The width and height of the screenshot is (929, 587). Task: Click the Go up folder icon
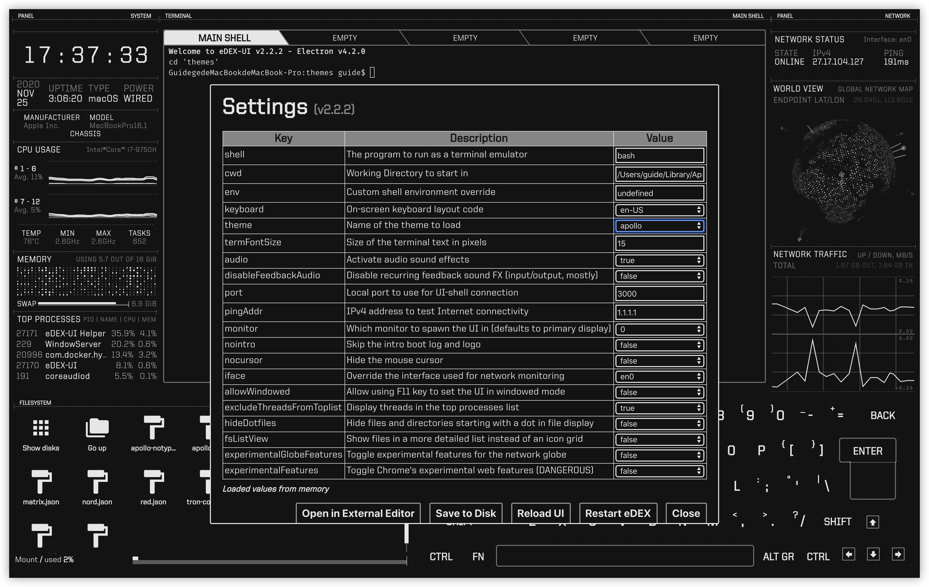click(97, 428)
